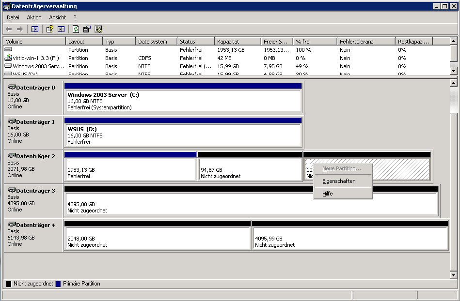This screenshot has width=460, height=301.
Task: Open the Properties toolbar icon
Action: tap(87, 29)
